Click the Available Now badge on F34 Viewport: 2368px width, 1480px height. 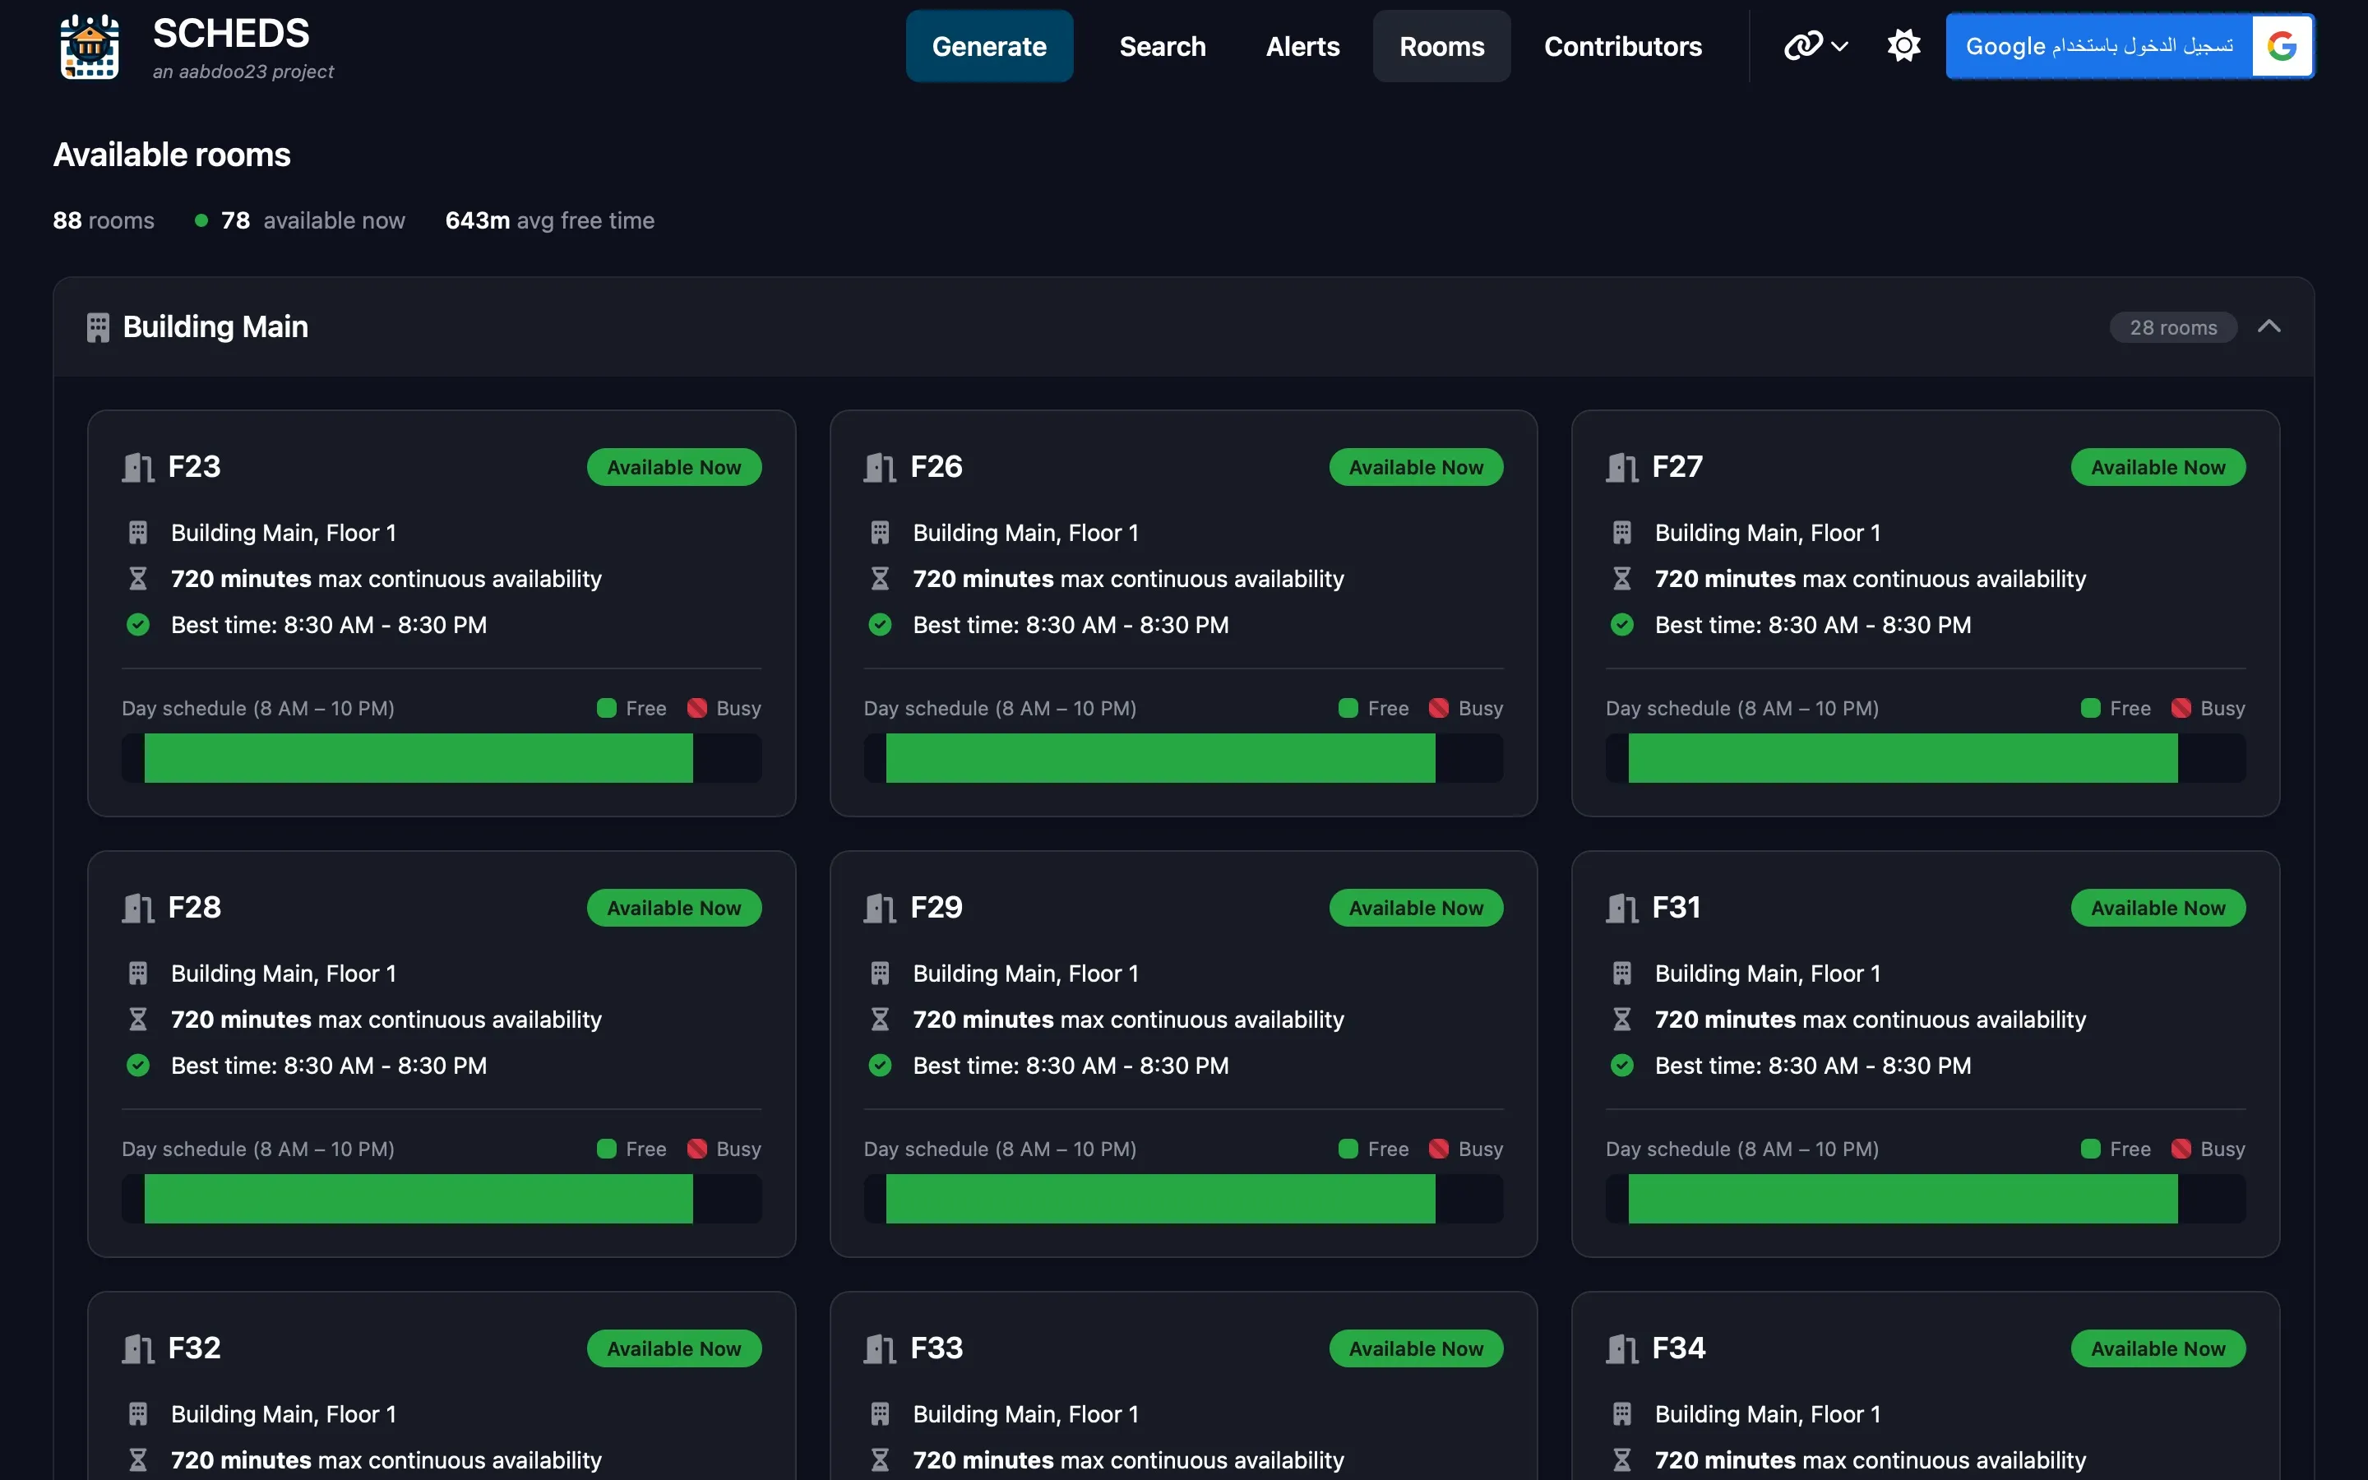[2158, 1348]
